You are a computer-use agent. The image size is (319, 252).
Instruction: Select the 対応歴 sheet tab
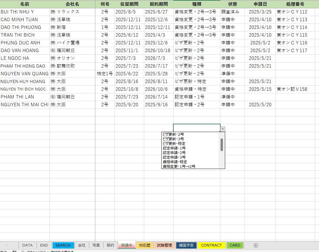144,245
